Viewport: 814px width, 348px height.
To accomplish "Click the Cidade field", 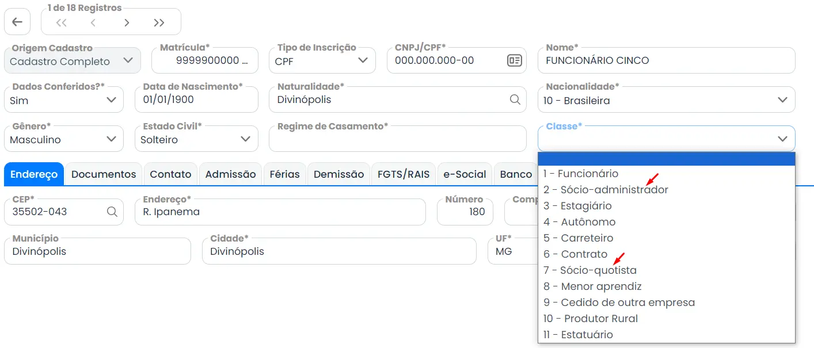I will [x=339, y=251].
